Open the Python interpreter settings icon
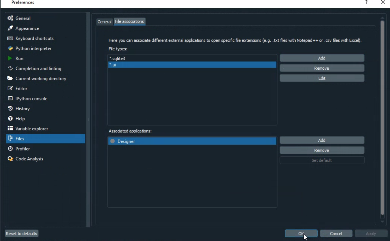 pos(10,48)
